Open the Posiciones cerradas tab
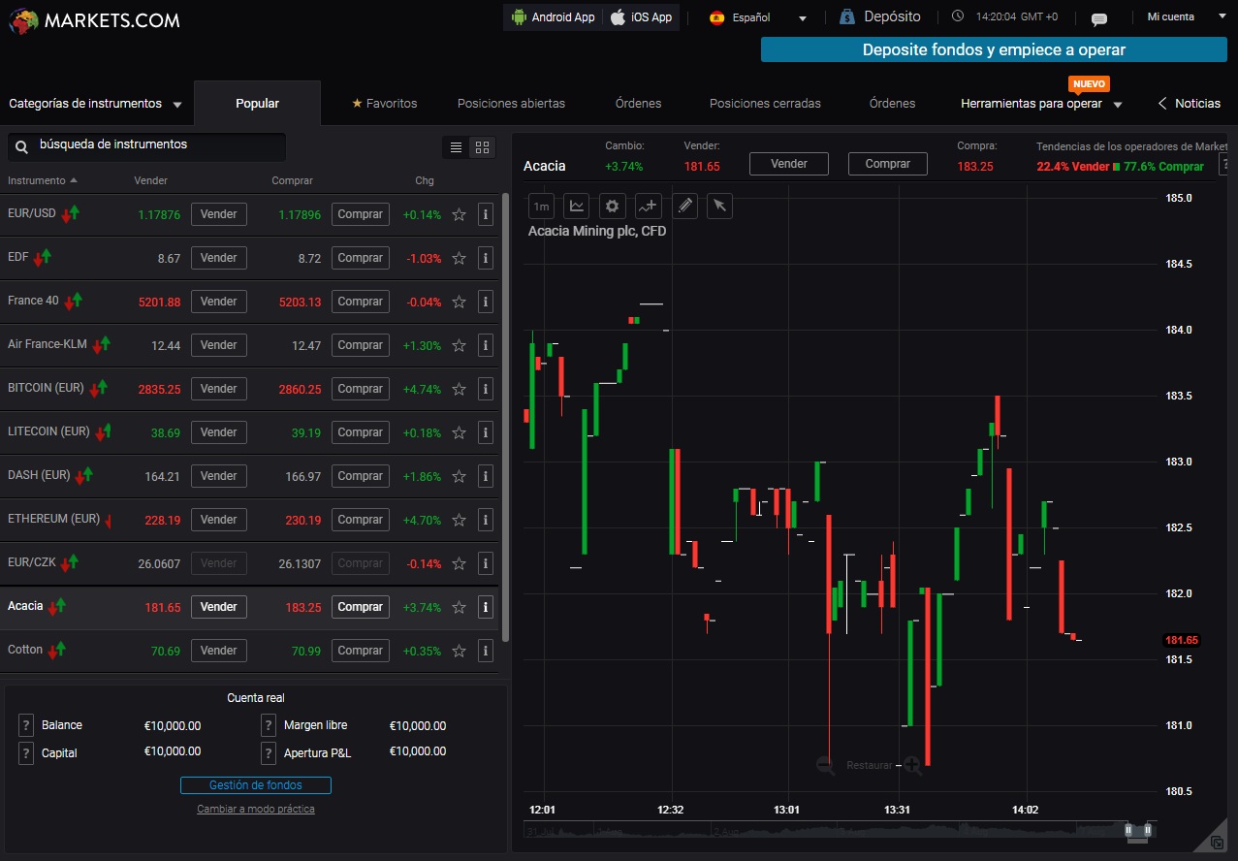1238x861 pixels. tap(765, 104)
